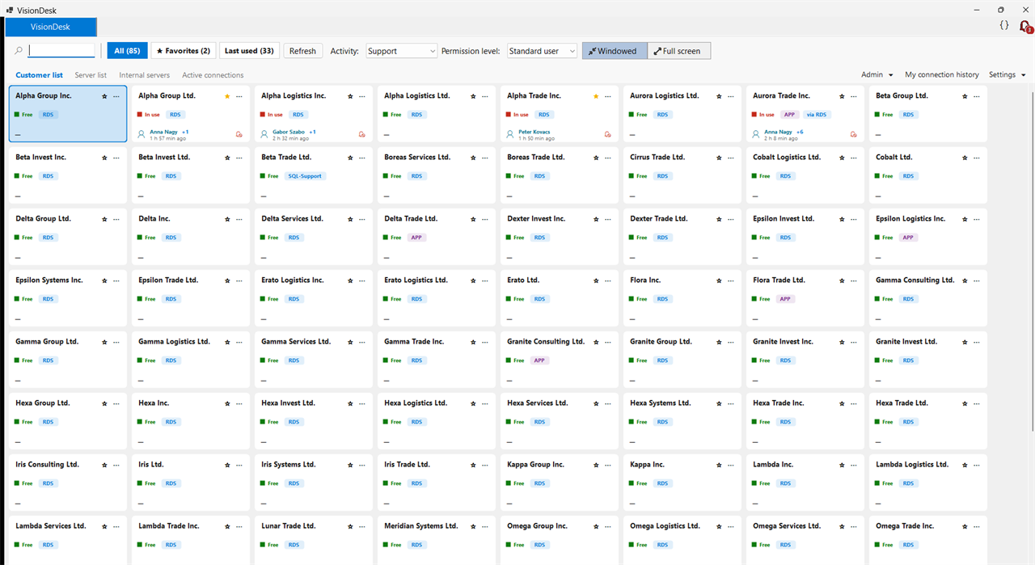Click the '+6' users indicator on Aurora Trade Inc.
Screen dimensions: 1035x565
click(x=800, y=132)
